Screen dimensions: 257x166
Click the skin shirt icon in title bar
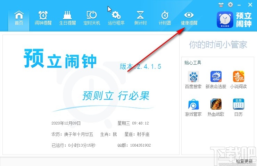(x=221, y=5)
